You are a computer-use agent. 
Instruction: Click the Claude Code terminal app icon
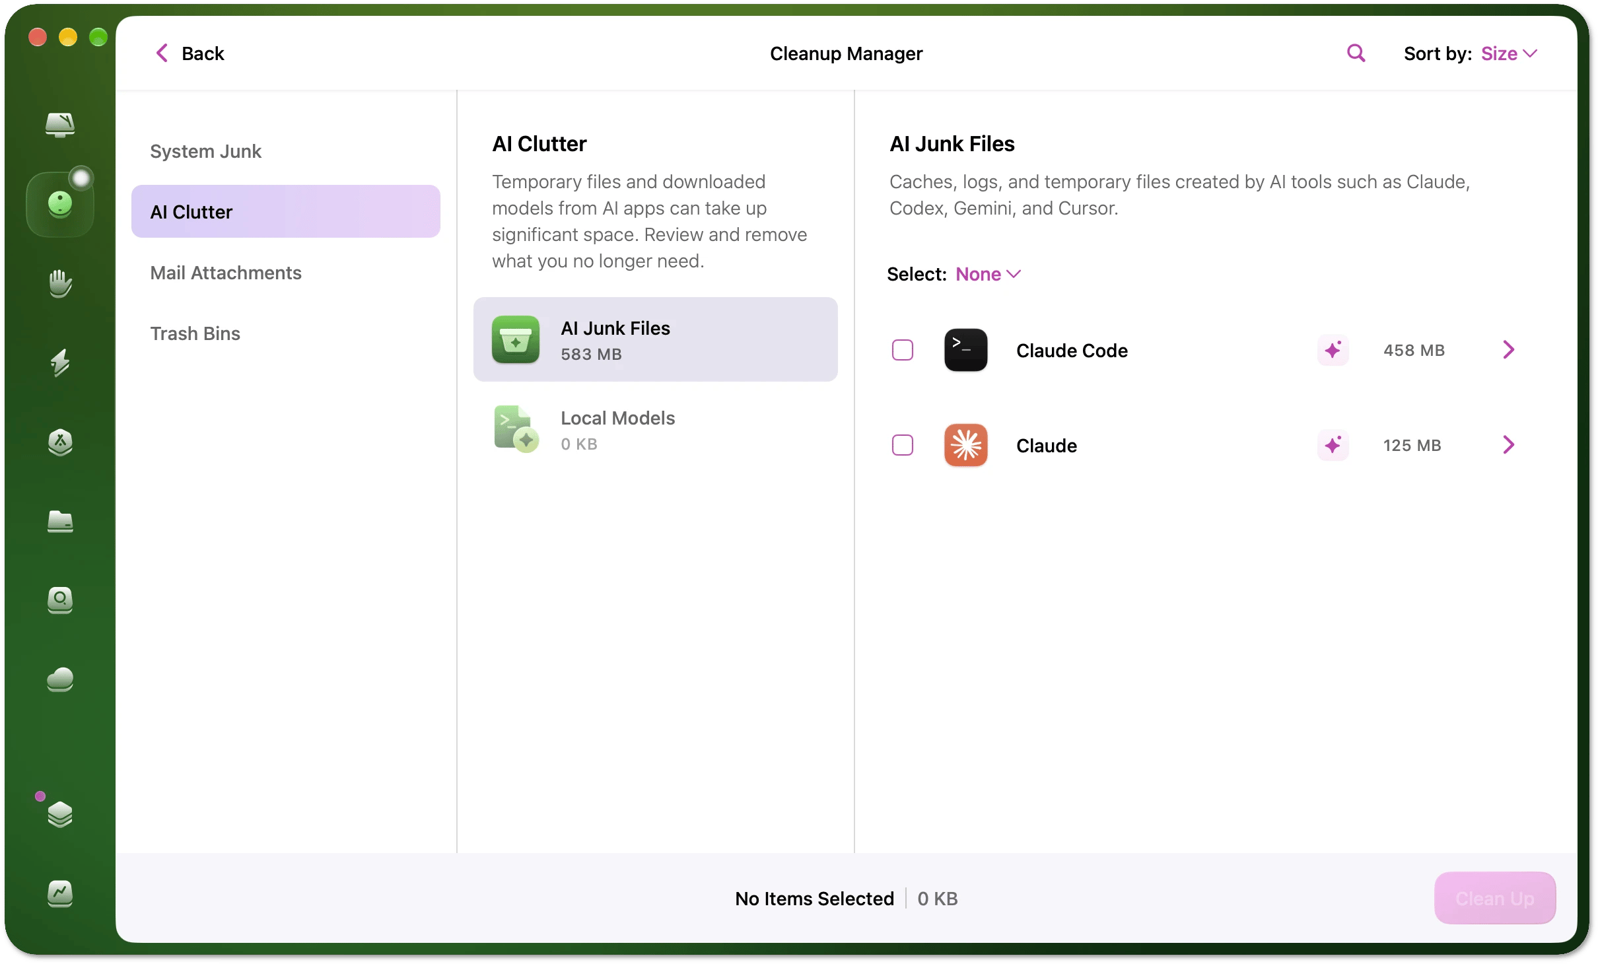(x=965, y=350)
